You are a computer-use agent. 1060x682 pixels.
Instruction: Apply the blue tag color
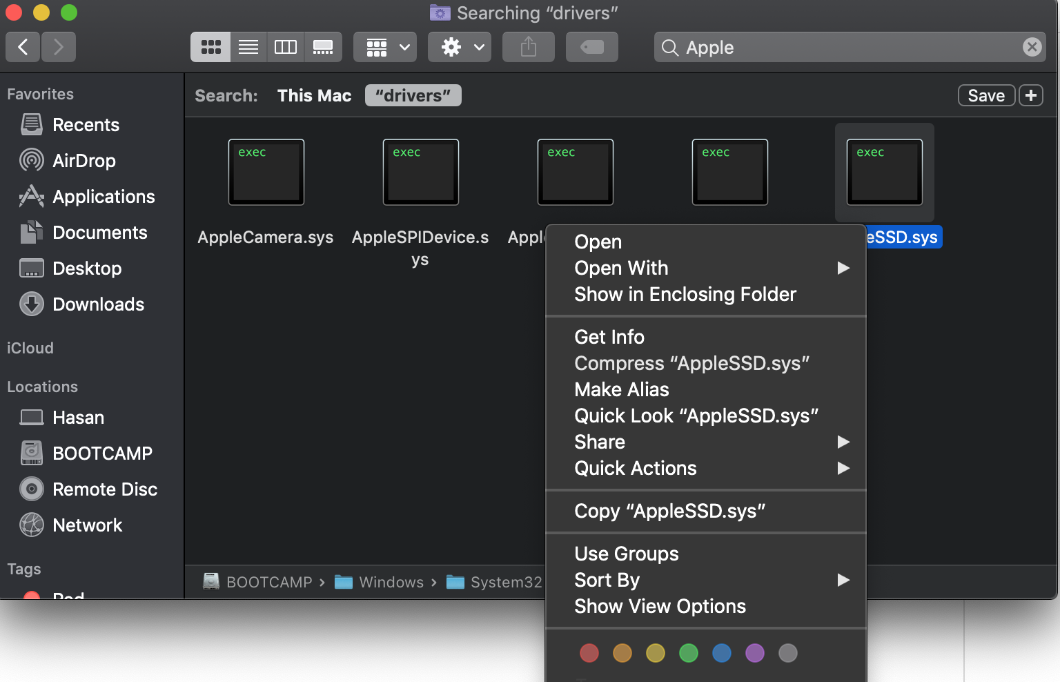point(722,653)
